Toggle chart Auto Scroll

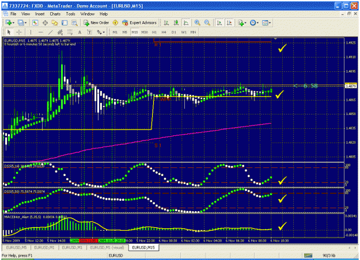click(x=219, y=22)
